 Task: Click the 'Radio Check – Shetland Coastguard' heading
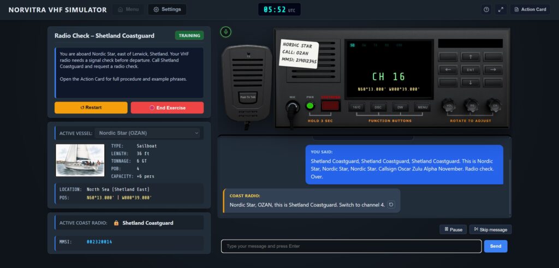[x=104, y=35]
